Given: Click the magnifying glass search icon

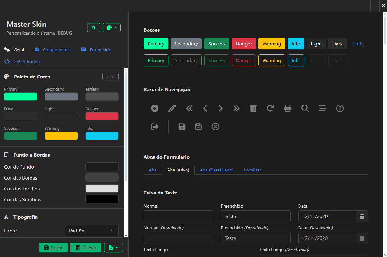Looking at the screenshot, I should click(305, 108).
